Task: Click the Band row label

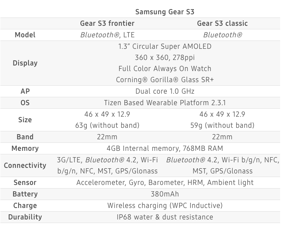Action: pos(25,137)
